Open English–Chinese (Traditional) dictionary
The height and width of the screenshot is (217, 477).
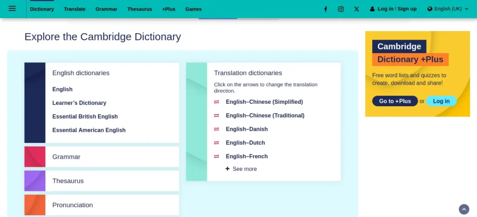(265, 116)
